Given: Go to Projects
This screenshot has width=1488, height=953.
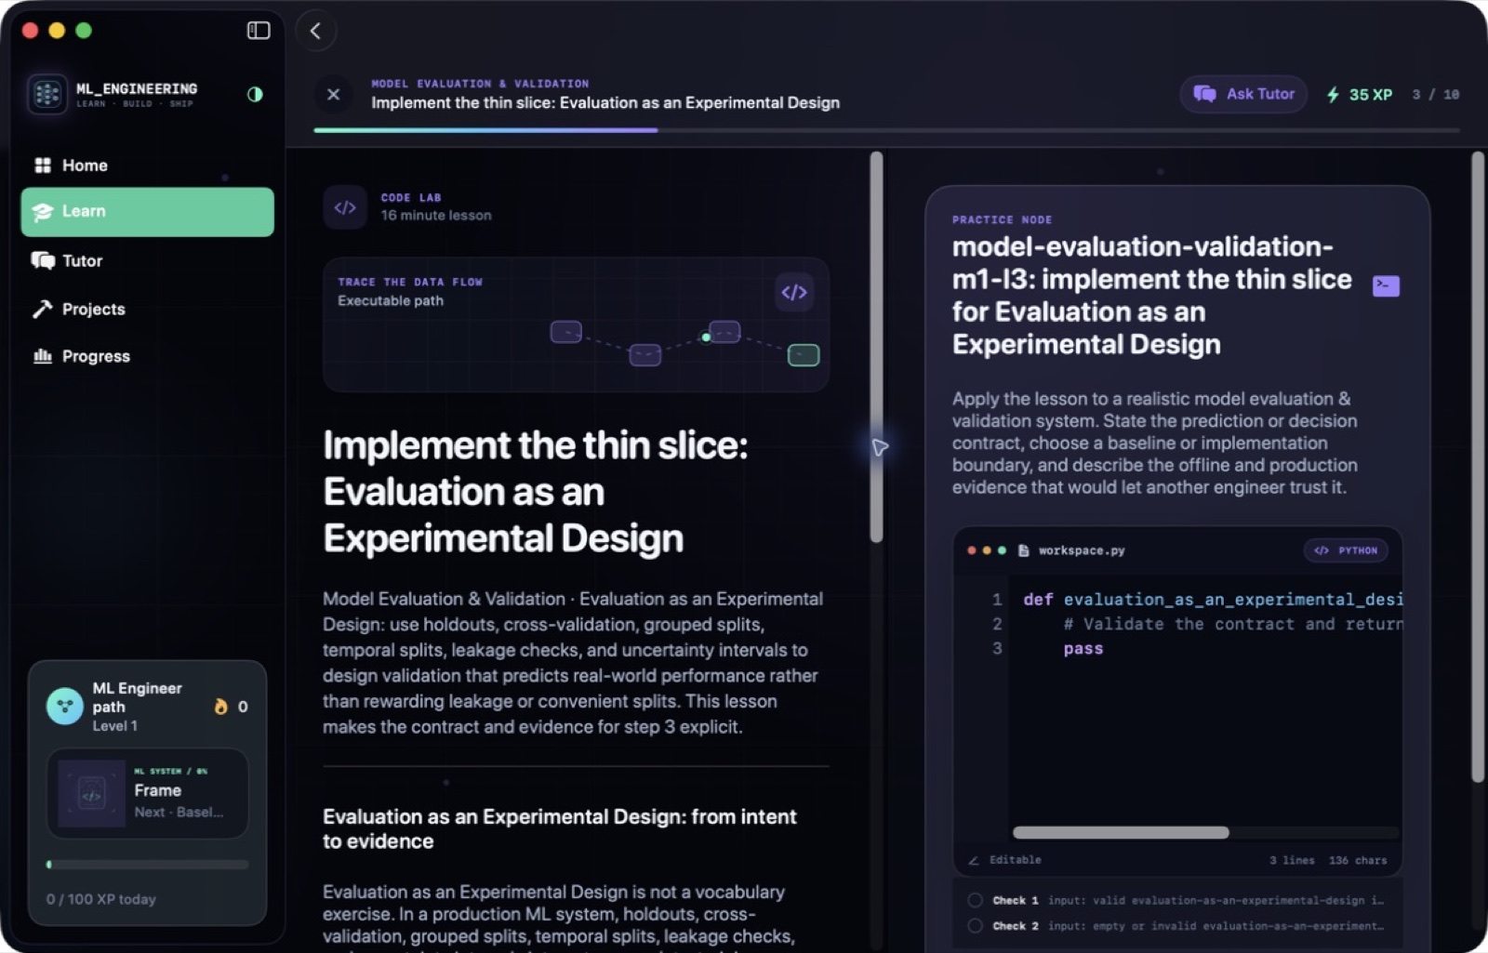Looking at the screenshot, I should pos(147,309).
